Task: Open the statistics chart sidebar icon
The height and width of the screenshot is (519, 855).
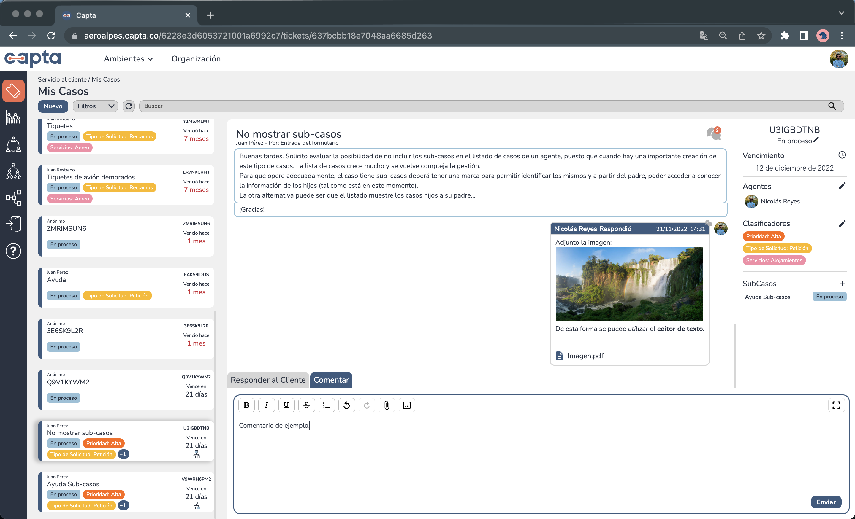Action: [13, 118]
